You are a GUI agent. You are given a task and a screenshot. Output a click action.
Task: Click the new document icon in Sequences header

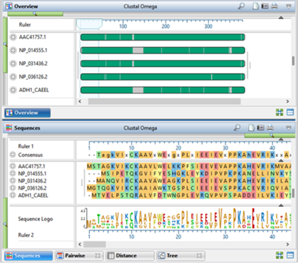[251, 127]
